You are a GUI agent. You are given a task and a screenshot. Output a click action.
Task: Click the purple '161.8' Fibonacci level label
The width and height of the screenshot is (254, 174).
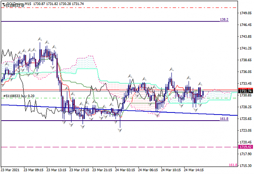(224, 119)
